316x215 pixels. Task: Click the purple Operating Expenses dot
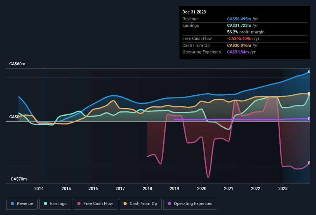click(170, 204)
